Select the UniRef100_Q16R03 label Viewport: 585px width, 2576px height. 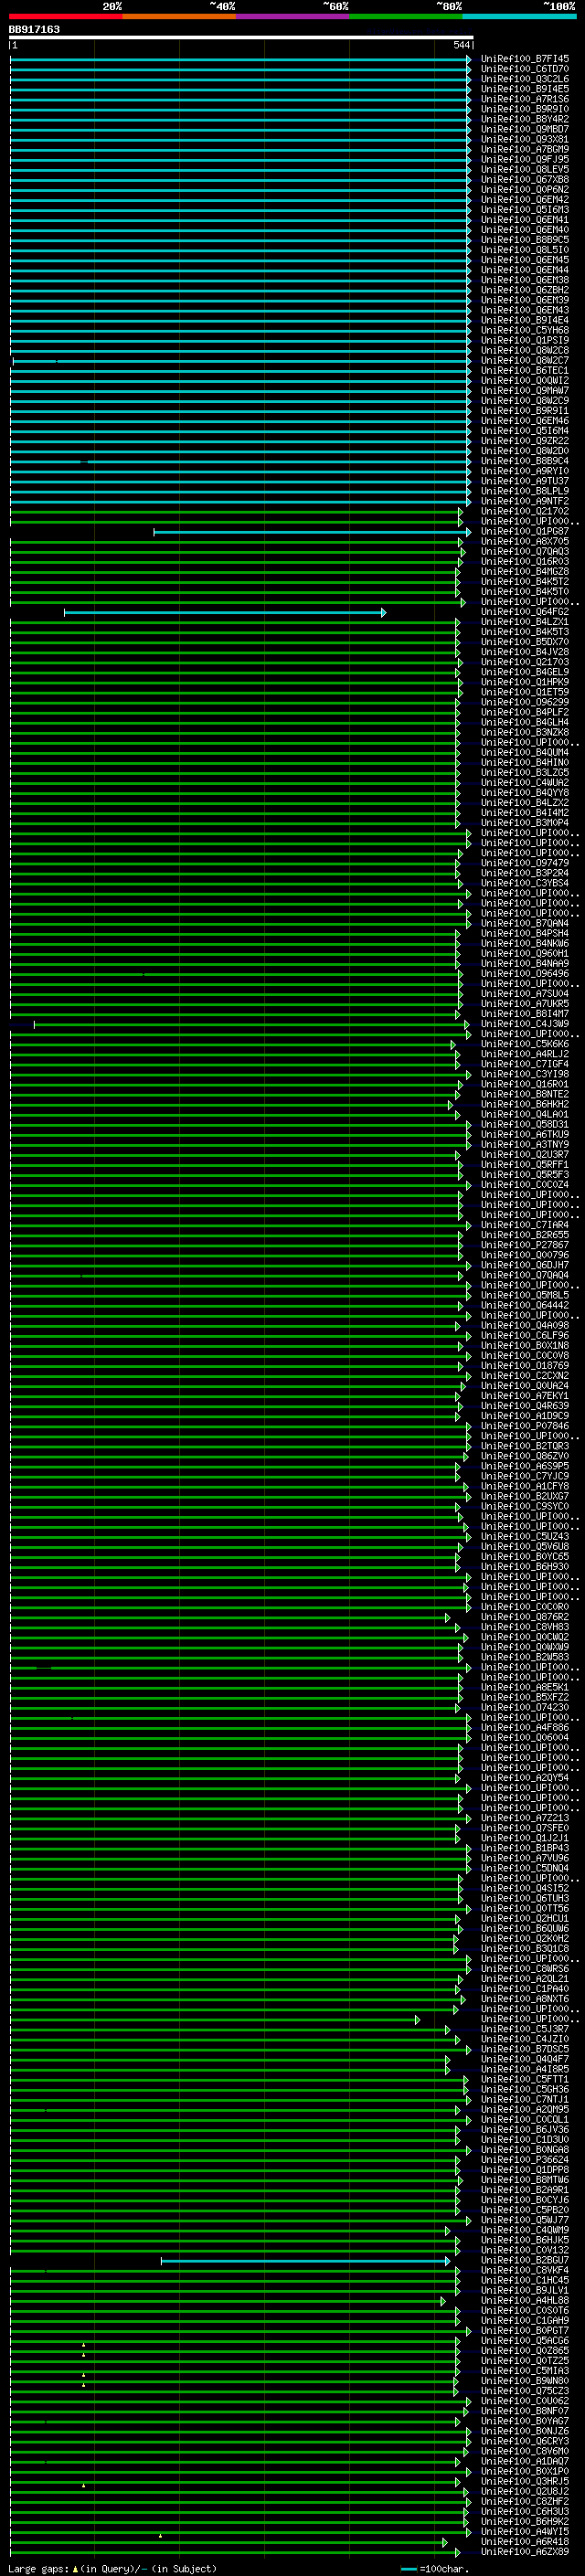click(525, 562)
